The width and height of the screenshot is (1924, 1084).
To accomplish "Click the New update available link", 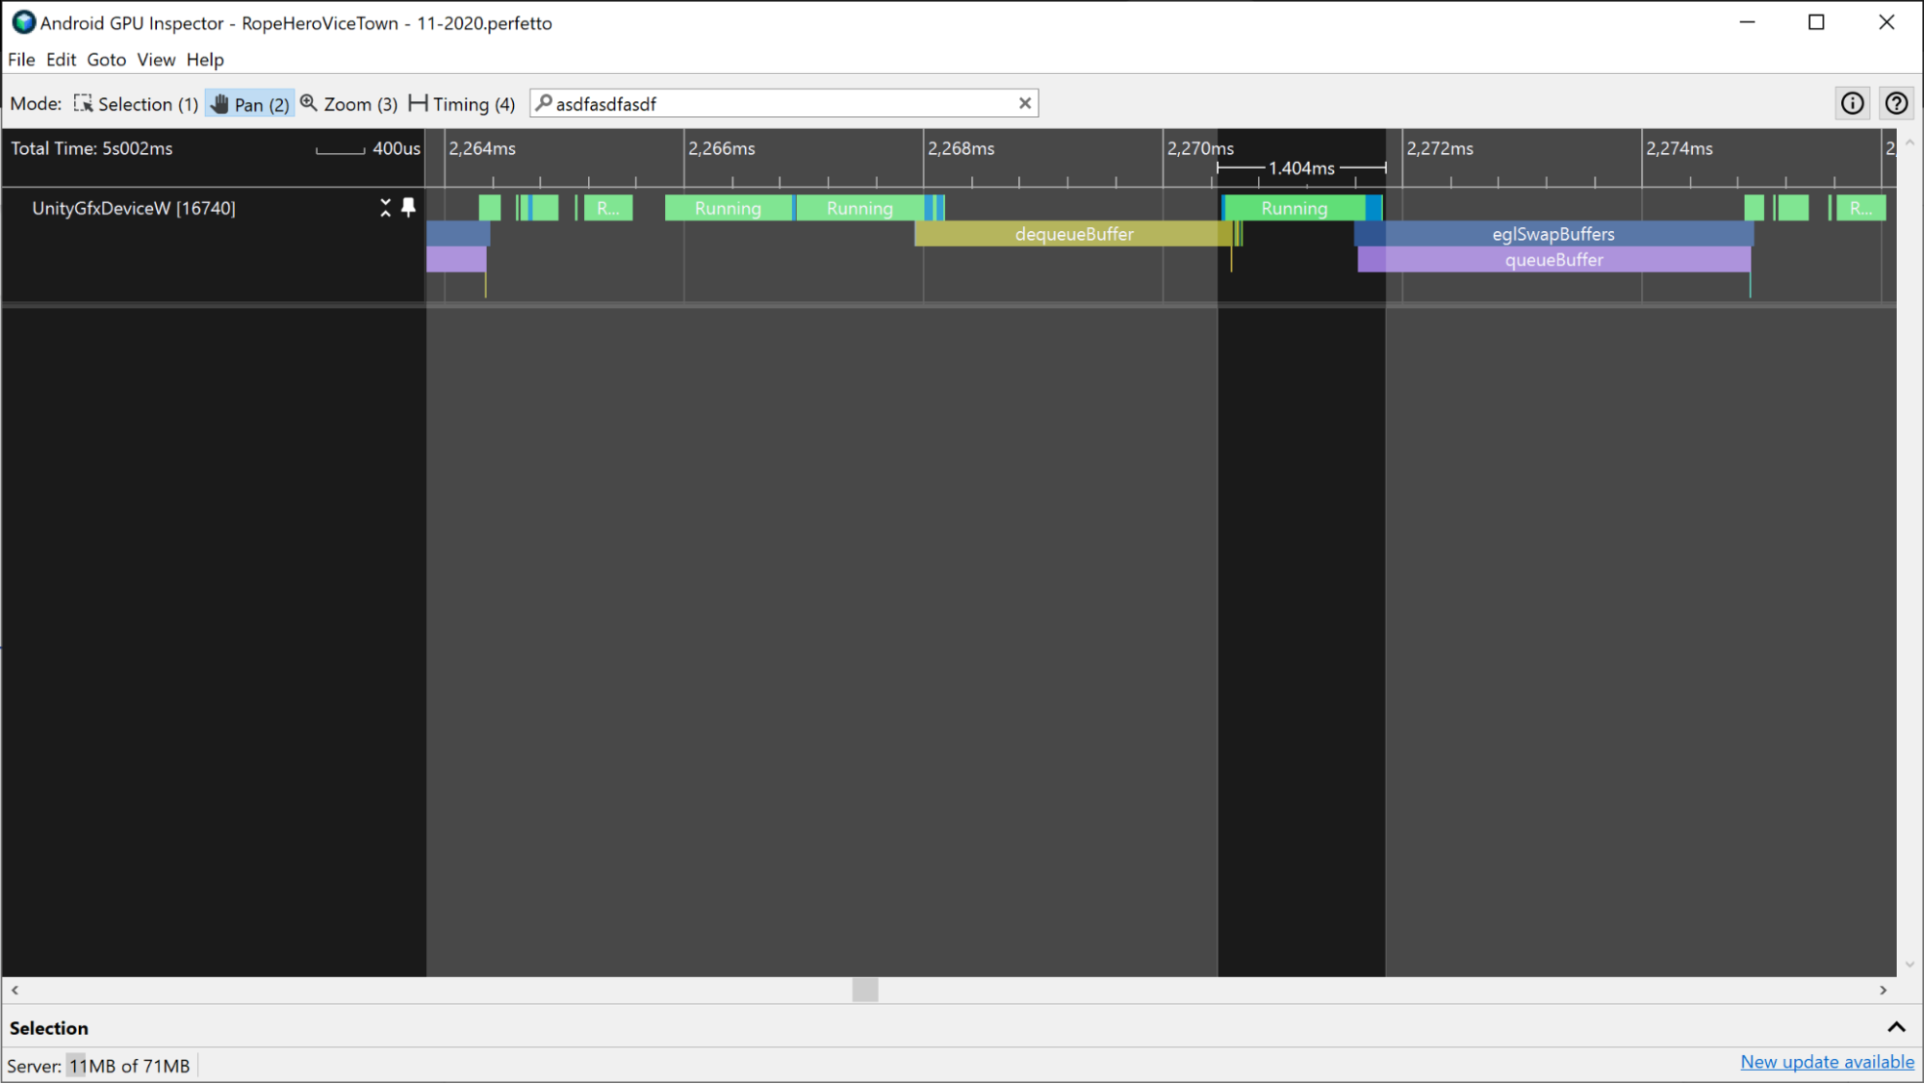I will tap(1827, 1062).
